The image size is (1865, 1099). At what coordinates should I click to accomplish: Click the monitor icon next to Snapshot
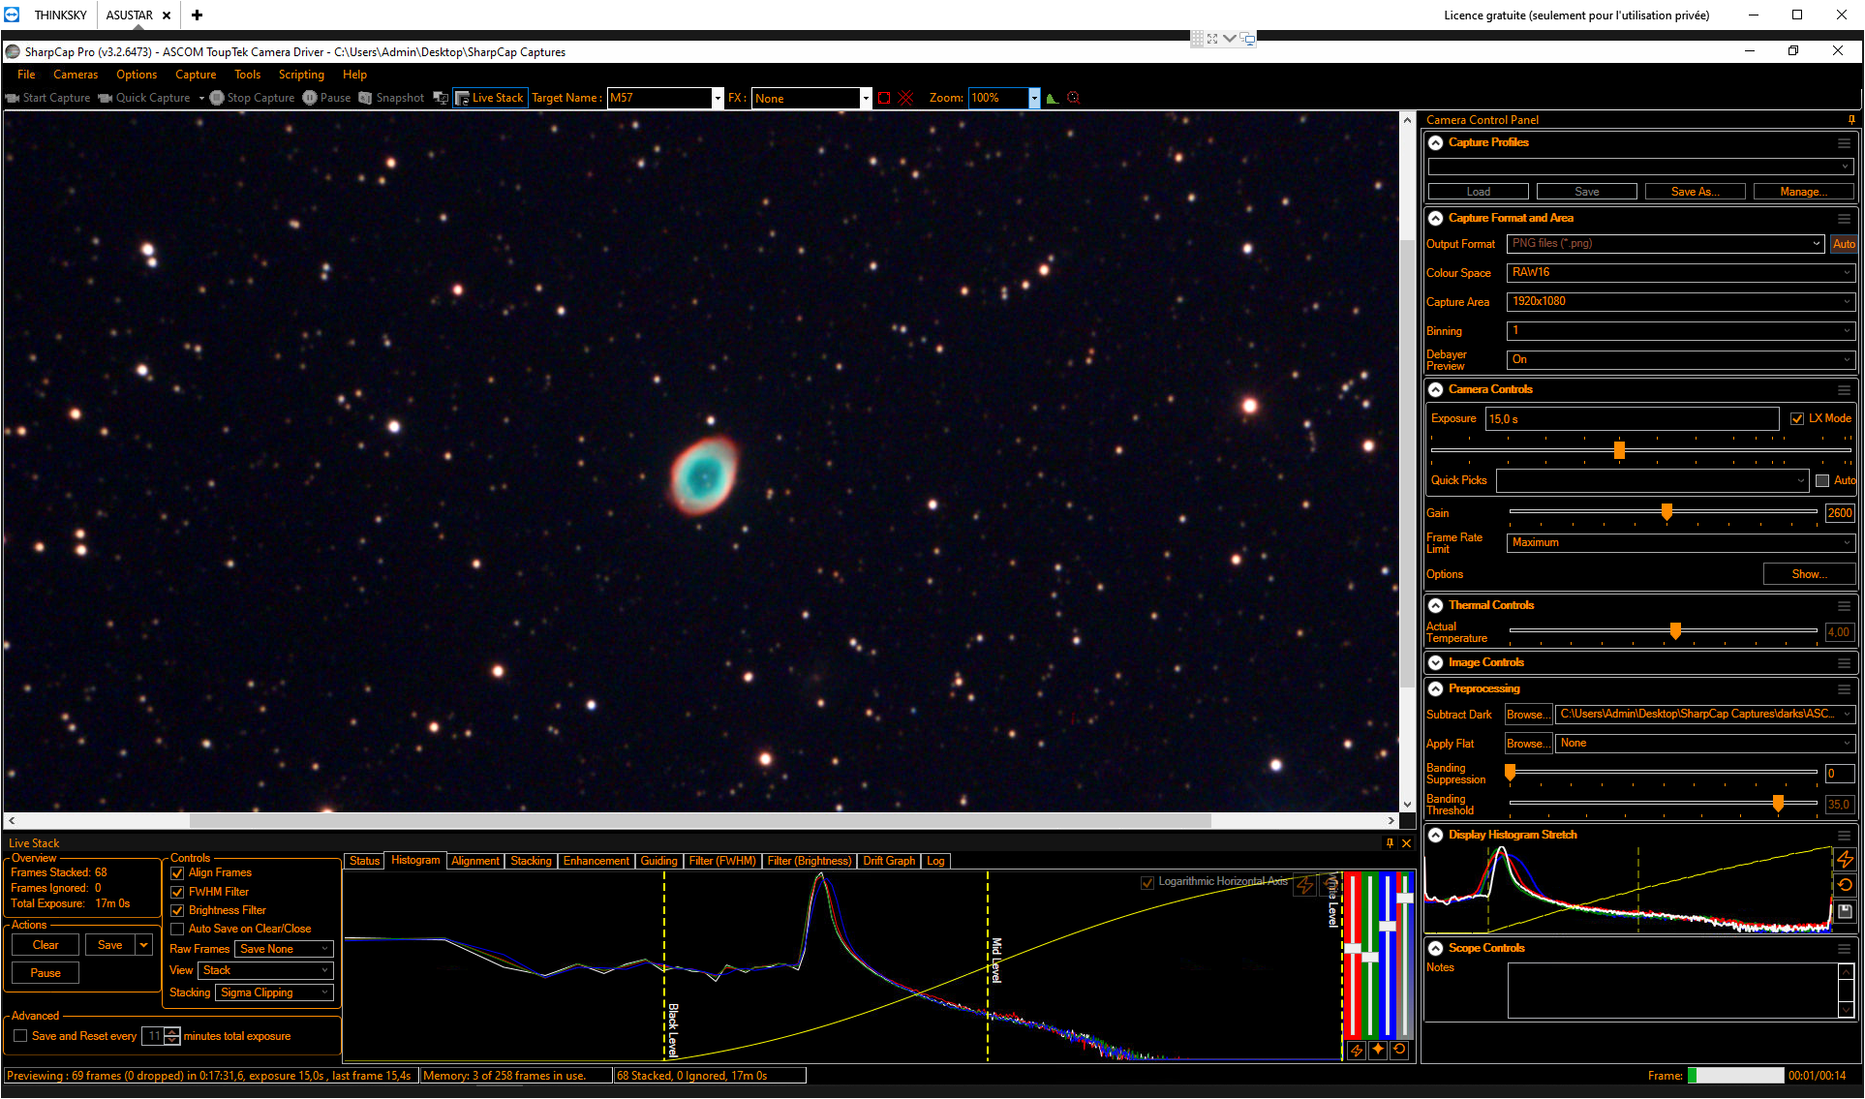[441, 98]
